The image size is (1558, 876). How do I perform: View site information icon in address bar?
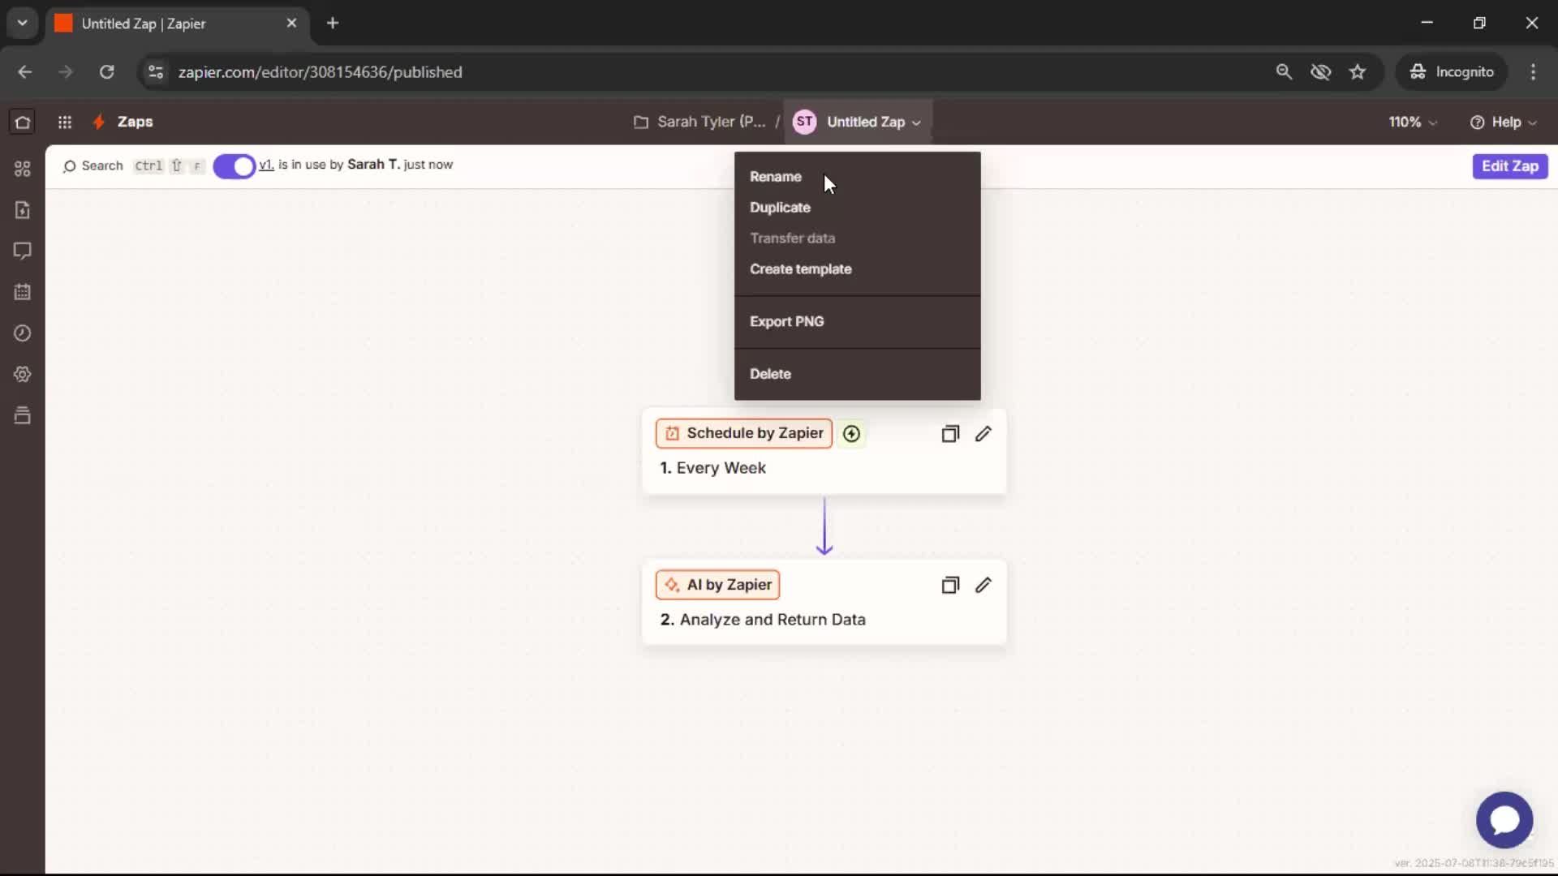(x=156, y=71)
